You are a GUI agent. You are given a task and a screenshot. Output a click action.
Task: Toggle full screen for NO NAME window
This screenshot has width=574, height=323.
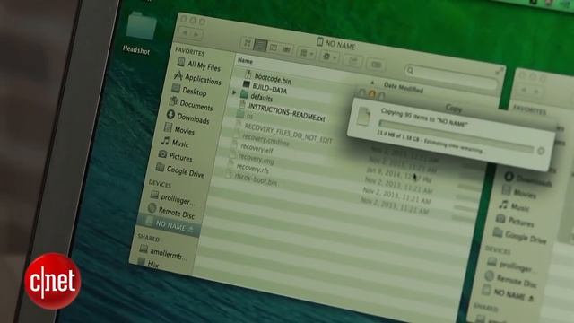pos(500,71)
